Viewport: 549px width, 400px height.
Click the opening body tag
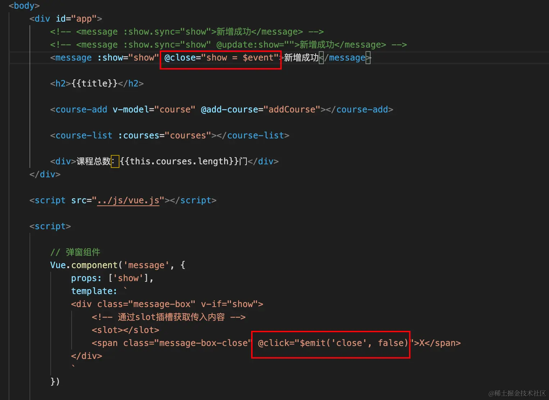point(24,6)
